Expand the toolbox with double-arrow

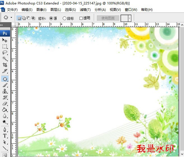coord(2,25)
